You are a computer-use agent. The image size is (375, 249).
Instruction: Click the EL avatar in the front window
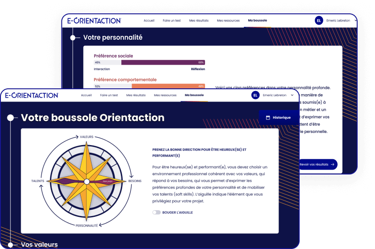(255, 95)
